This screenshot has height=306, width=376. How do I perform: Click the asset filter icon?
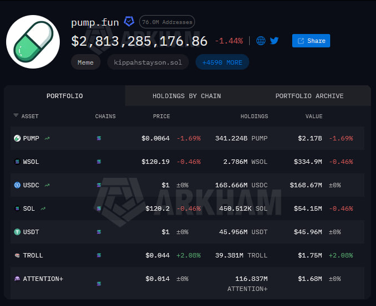tap(16, 115)
